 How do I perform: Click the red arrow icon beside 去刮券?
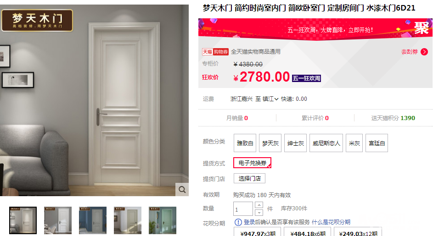[424, 52]
